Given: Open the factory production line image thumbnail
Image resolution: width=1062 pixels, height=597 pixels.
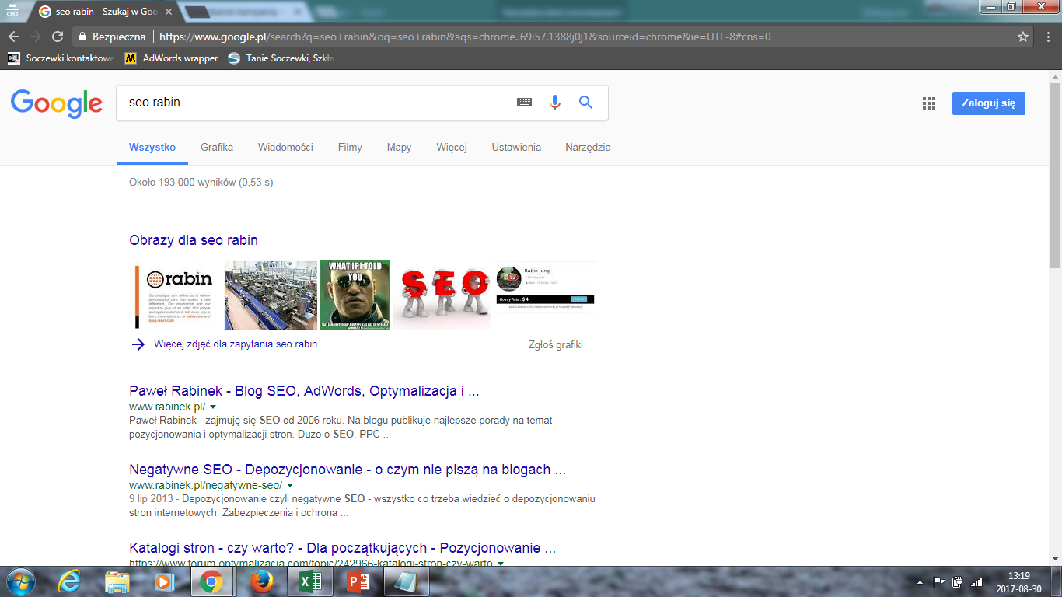Looking at the screenshot, I should [271, 295].
